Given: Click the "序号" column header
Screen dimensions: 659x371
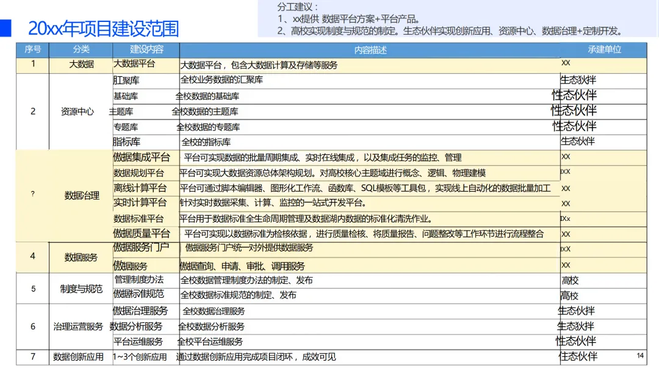Looking at the screenshot, I should point(33,49).
